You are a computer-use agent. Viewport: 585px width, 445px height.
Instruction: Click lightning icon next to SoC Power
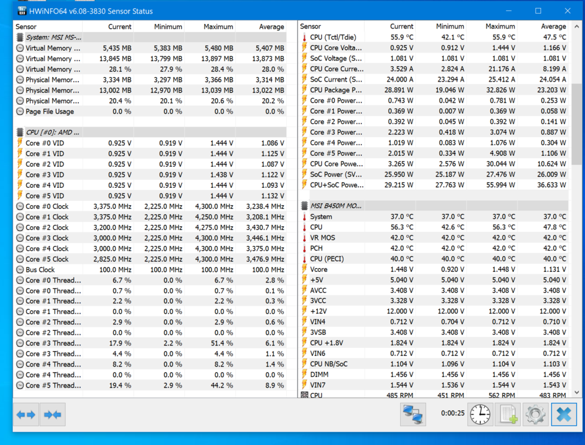tap(304, 174)
